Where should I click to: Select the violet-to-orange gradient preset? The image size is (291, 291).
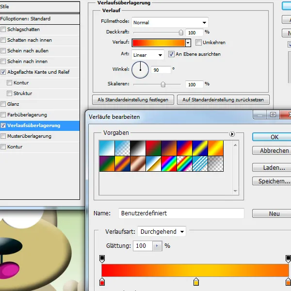point(169,148)
